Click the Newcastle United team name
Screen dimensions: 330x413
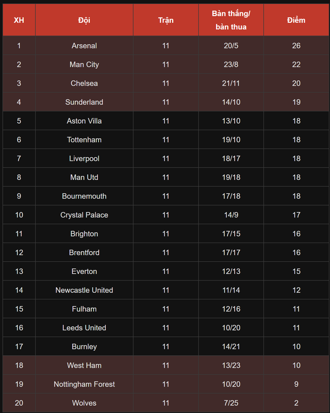point(84,290)
